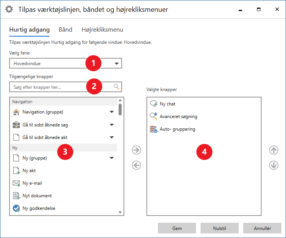Viewport: 286px width, 238px height.
Task: Click the search magnifier icon in the button search field
Action: click(117, 87)
